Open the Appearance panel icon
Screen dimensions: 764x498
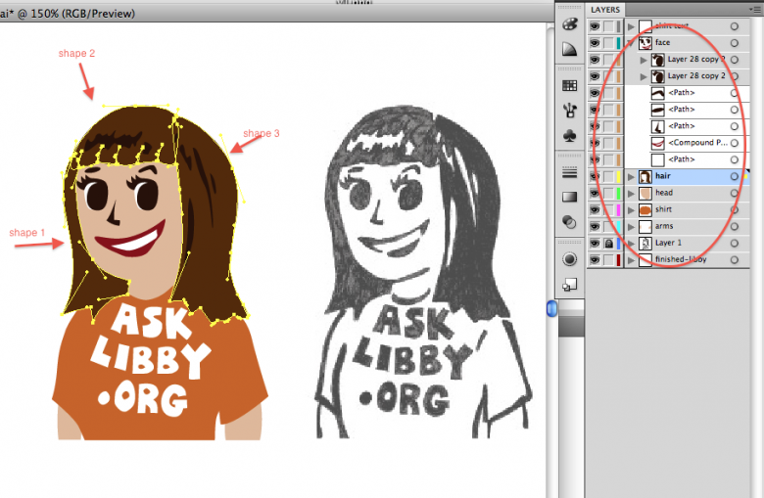click(x=570, y=259)
